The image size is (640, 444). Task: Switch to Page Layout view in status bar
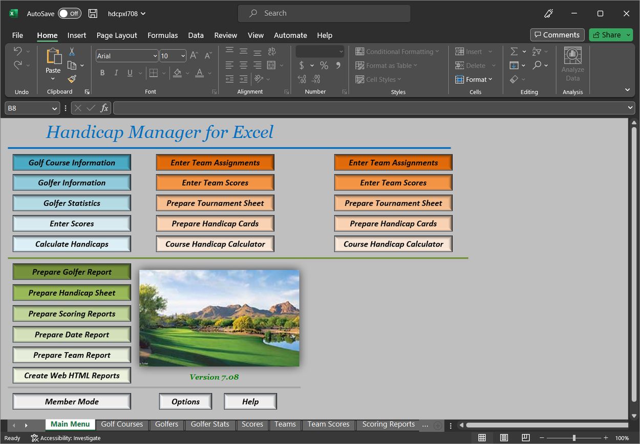click(504, 438)
